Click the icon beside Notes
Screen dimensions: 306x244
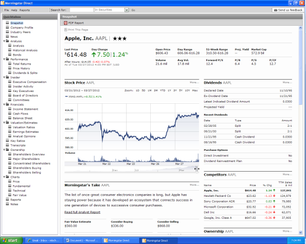[x=7, y=204]
